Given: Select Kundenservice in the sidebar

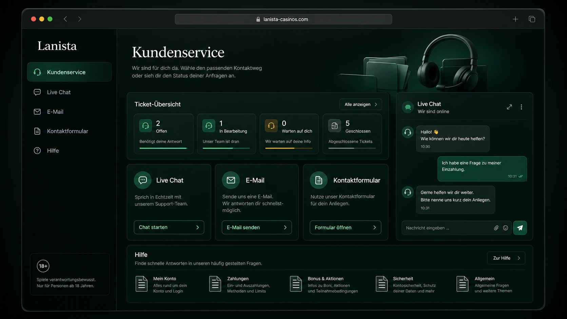Looking at the screenshot, I should tap(69, 72).
